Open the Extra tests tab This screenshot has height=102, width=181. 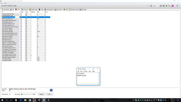(x=83, y=10)
